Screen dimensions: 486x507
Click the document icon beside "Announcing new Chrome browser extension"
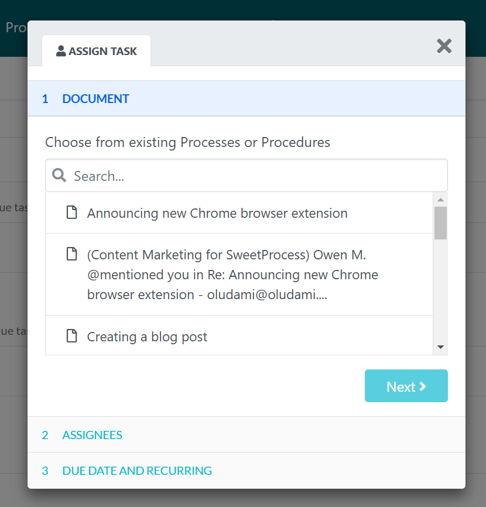click(71, 213)
